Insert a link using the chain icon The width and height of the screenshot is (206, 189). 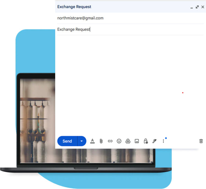[110, 141]
